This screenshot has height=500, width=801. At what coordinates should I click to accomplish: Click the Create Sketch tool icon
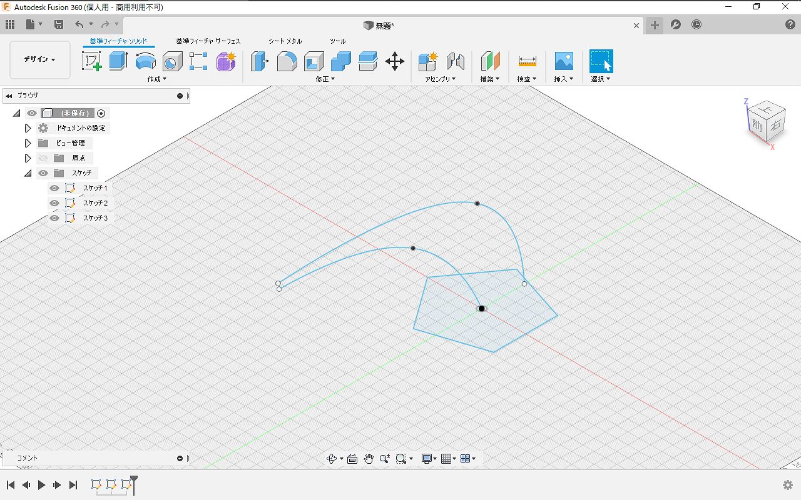coord(92,61)
